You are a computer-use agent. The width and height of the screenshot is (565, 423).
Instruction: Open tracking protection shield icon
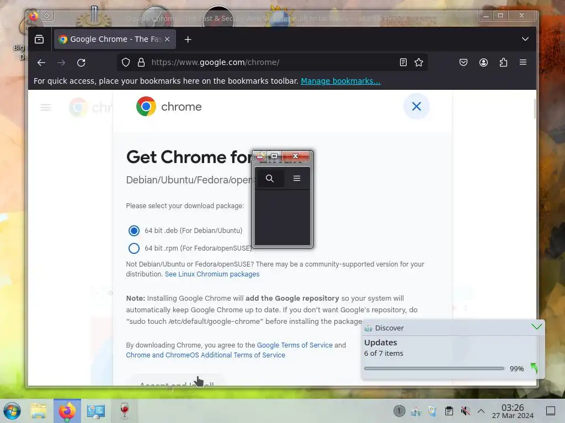point(125,63)
